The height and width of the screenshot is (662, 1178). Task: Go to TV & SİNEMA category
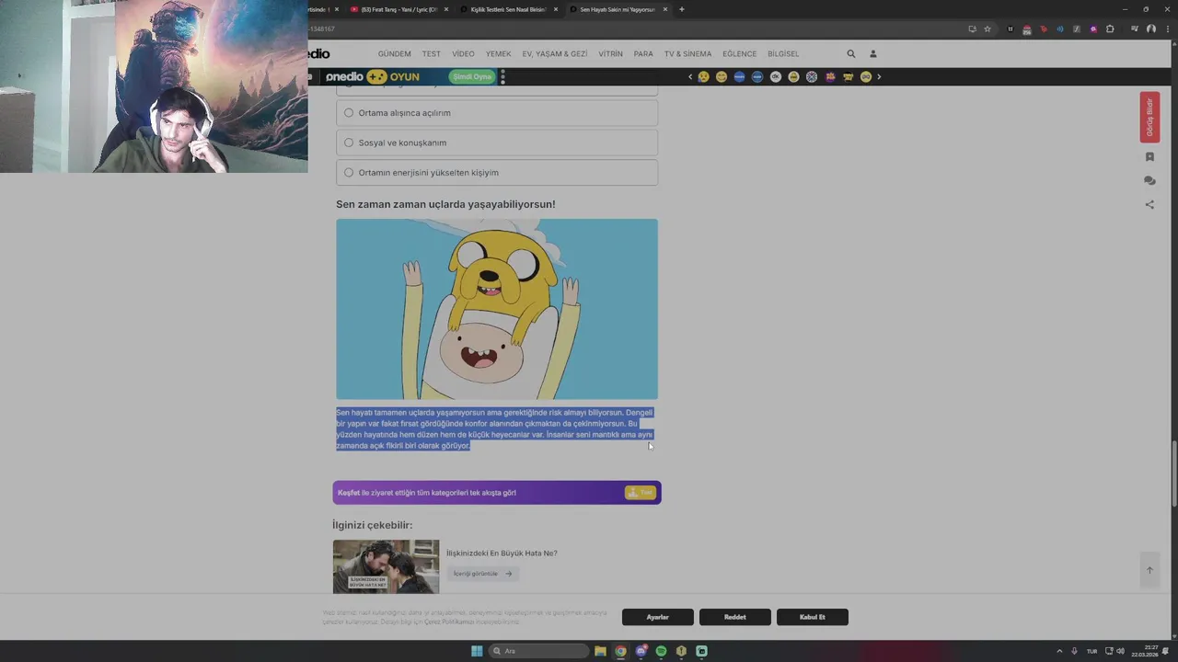pos(687,54)
